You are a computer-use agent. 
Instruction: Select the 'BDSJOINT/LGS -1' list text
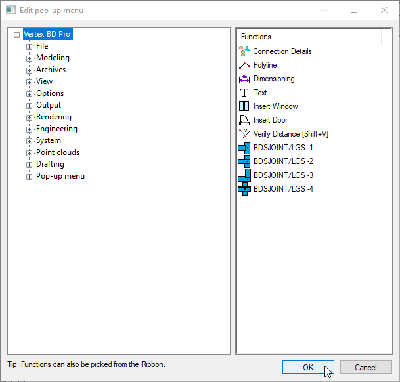point(283,148)
